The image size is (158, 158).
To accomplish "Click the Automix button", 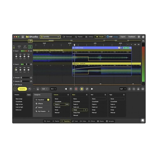I will click(22, 89).
